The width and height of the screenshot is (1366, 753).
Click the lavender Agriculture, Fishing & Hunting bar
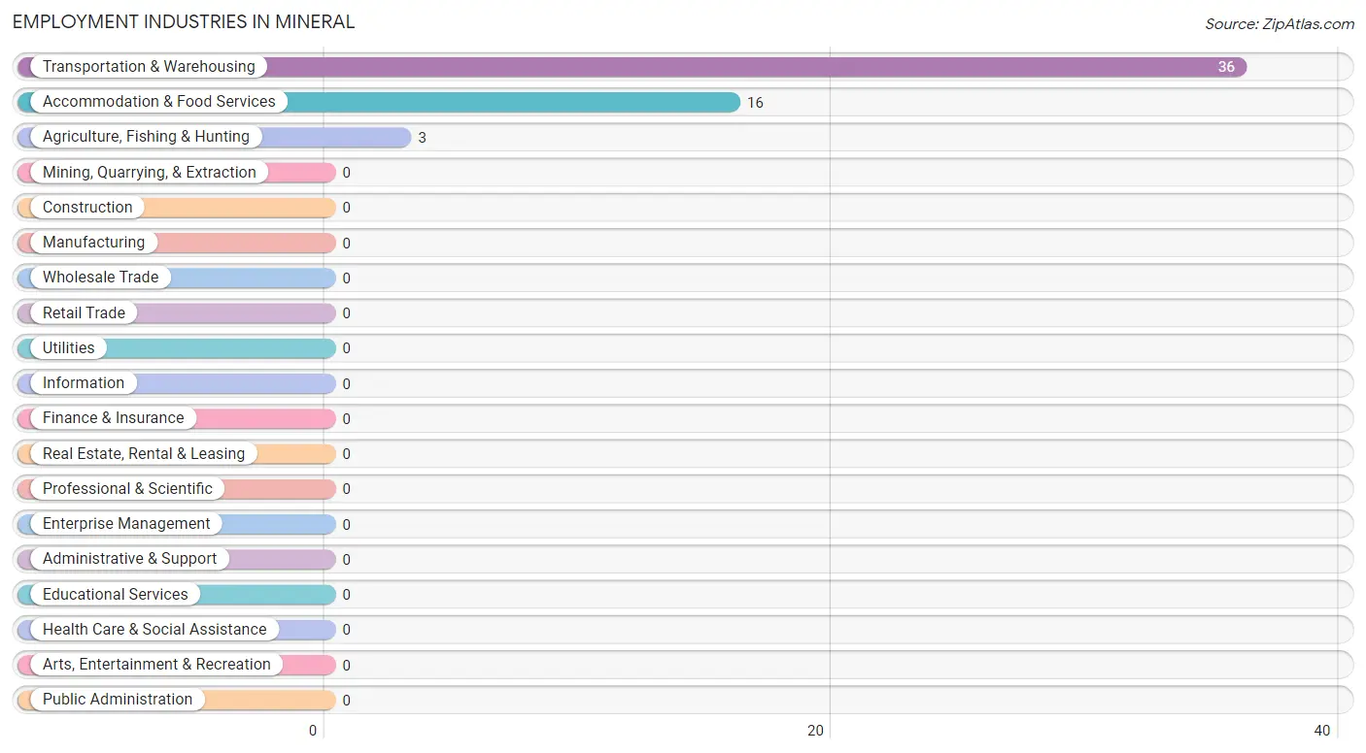point(215,137)
